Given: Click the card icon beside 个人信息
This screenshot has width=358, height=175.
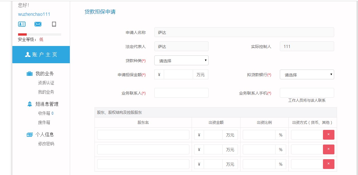Looking at the screenshot, I should 30,134.
